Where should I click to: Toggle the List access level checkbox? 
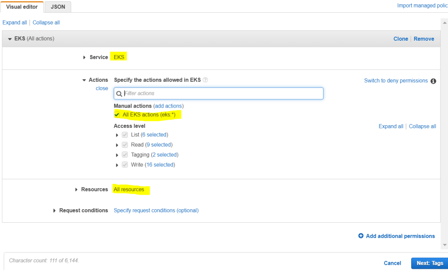point(125,134)
